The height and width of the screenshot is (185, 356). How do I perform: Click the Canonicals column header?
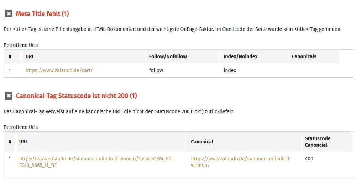pyautogui.click(x=304, y=56)
